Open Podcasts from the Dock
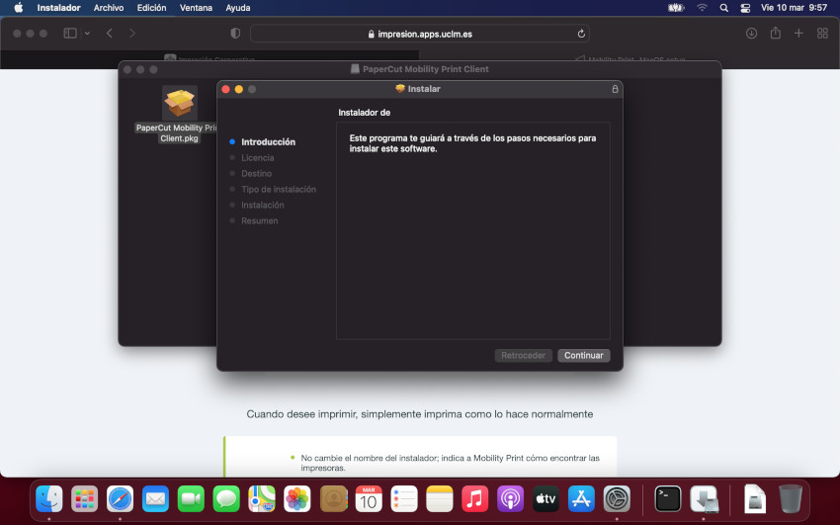840x525 pixels. [x=510, y=498]
